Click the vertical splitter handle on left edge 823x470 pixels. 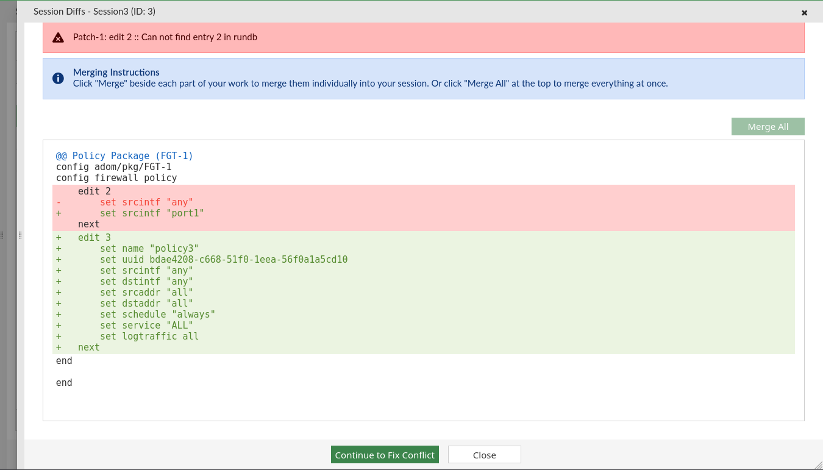[x=20, y=235]
